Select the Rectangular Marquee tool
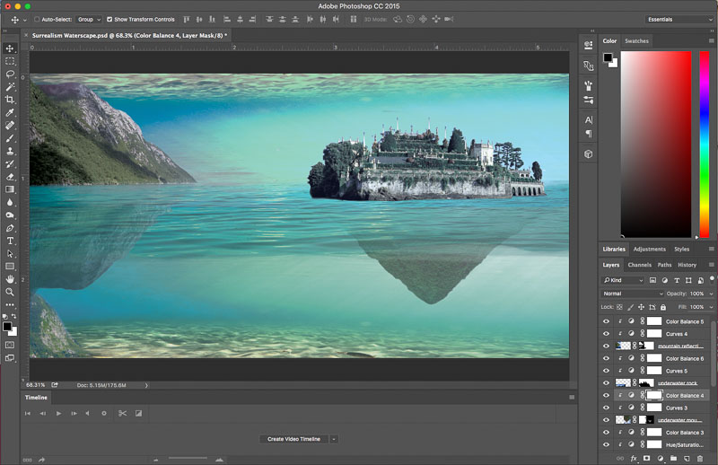 (x=10, y=61)
